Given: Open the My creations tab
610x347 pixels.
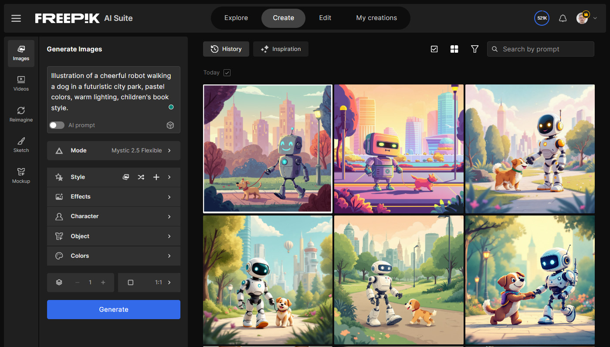Looking at the screenshot, I should click(376, 18).
